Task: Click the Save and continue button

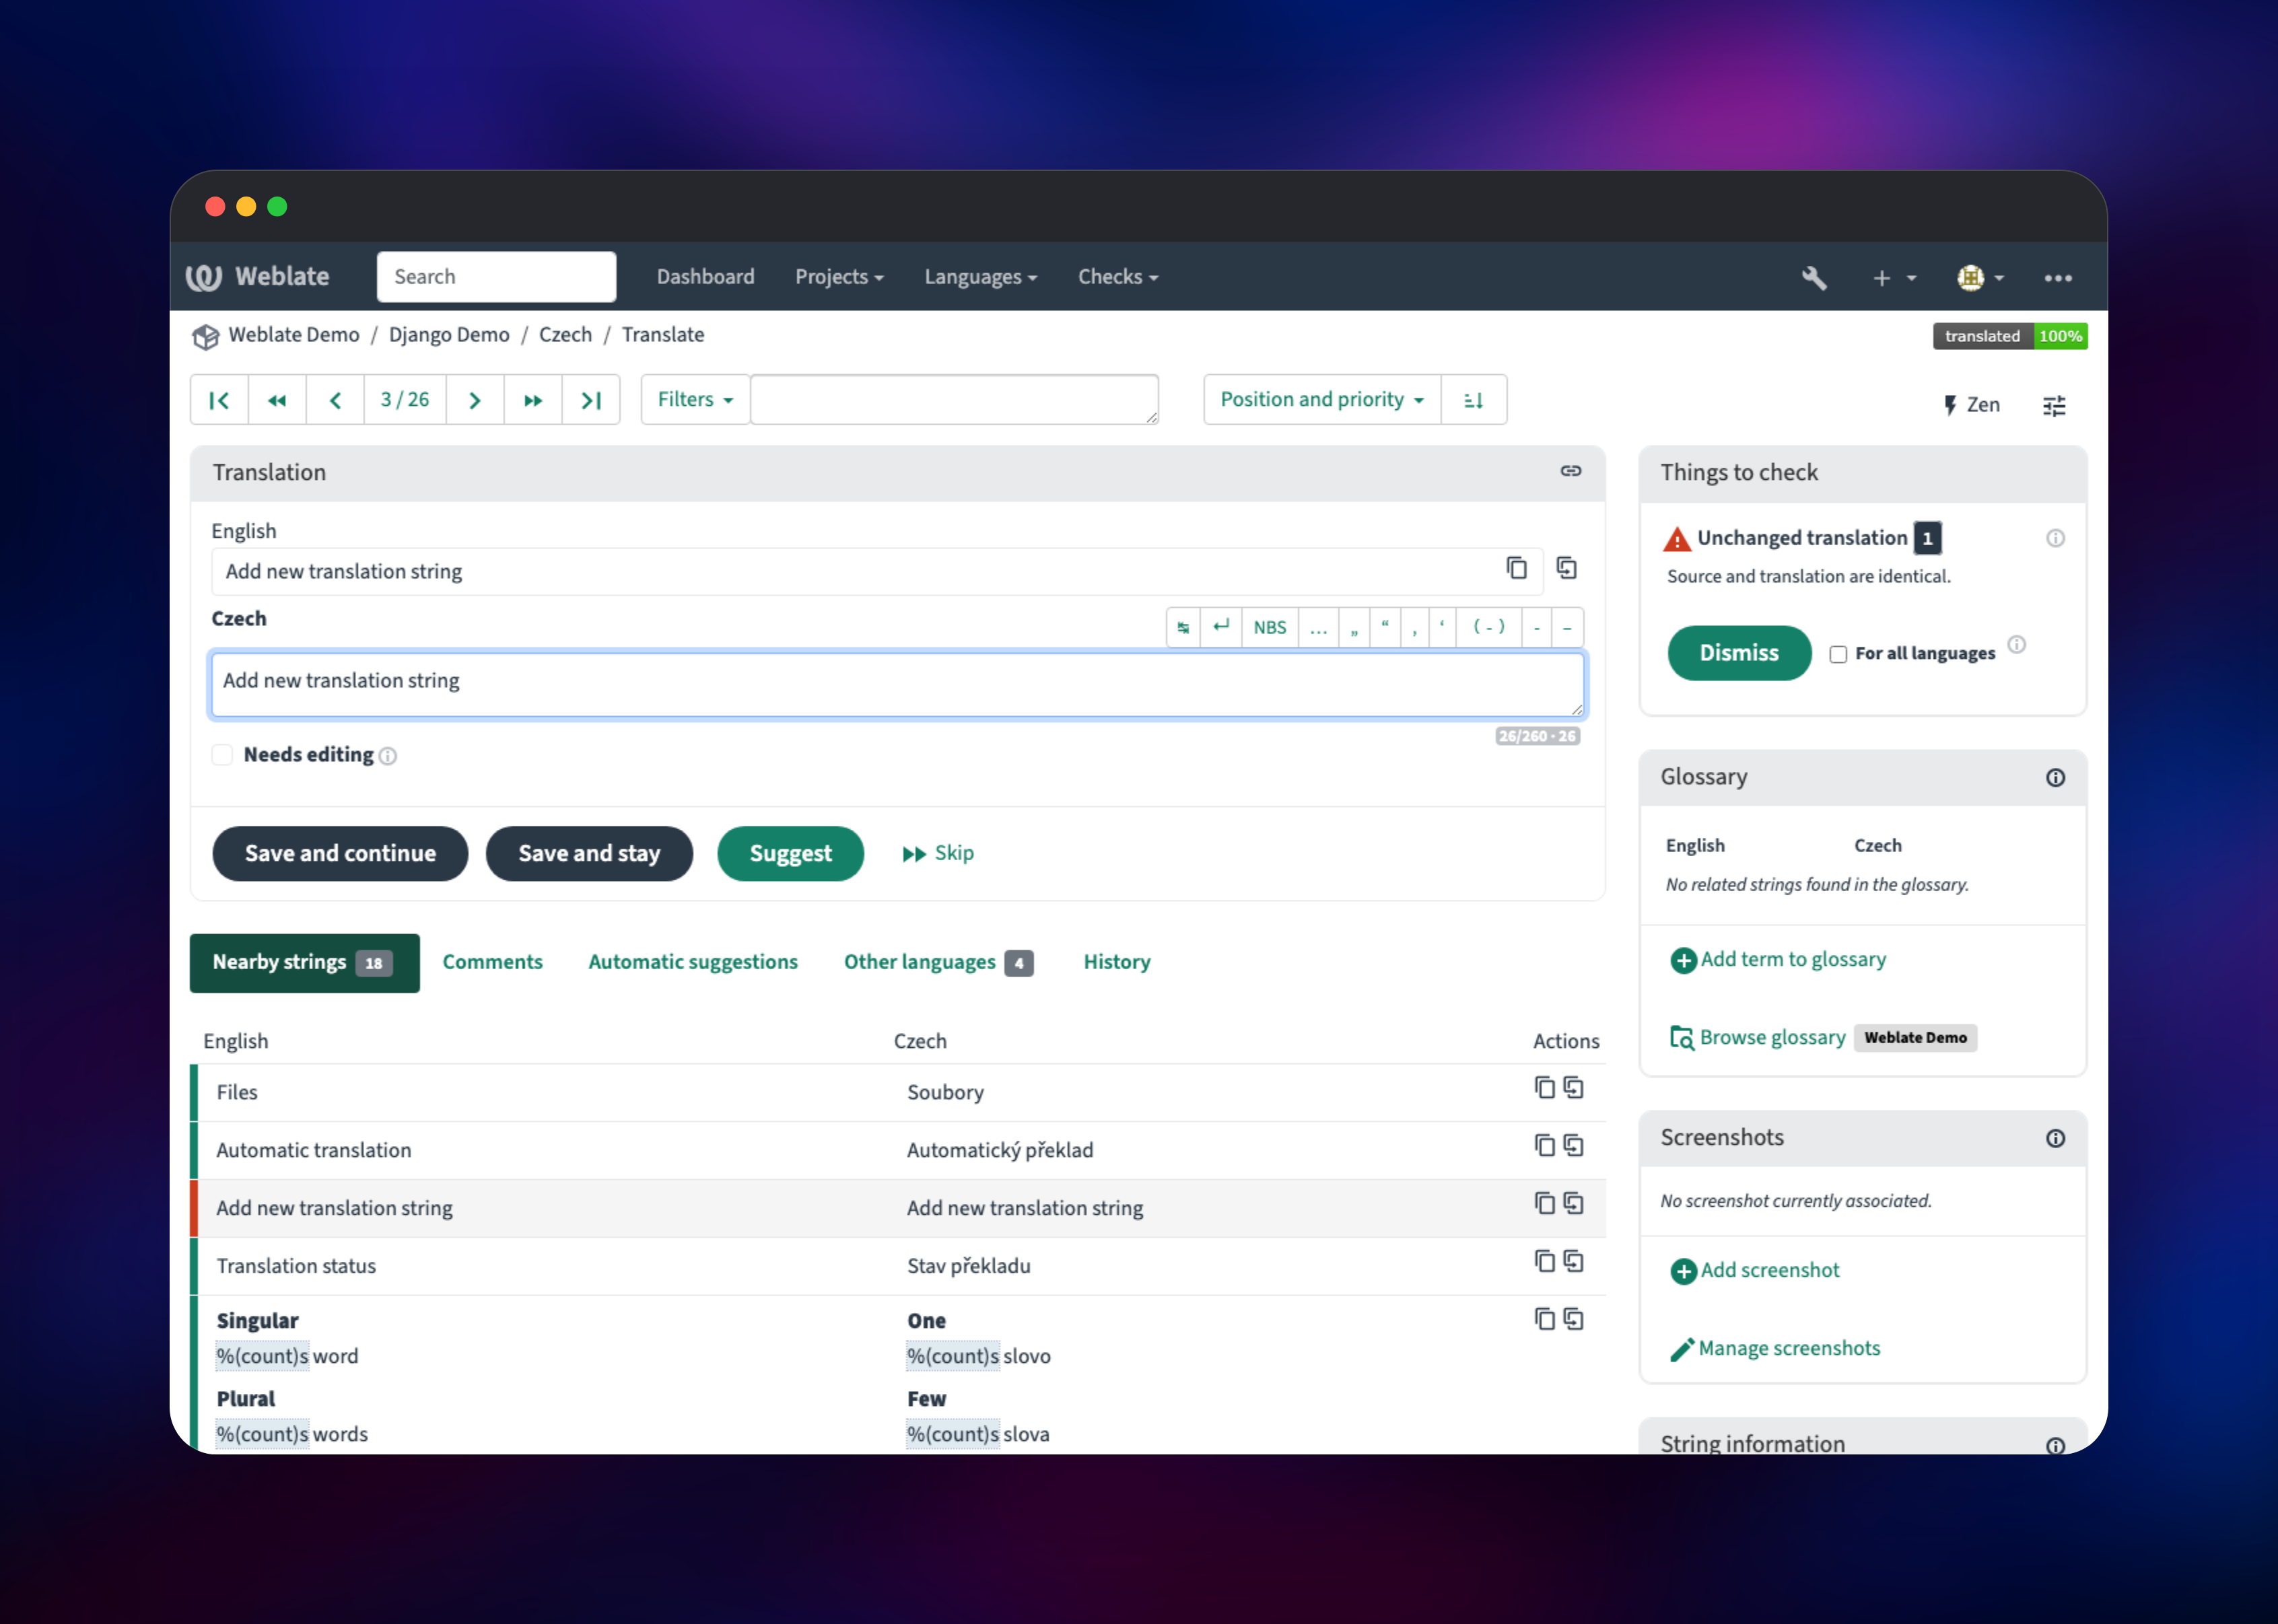Action: [340, 853]
